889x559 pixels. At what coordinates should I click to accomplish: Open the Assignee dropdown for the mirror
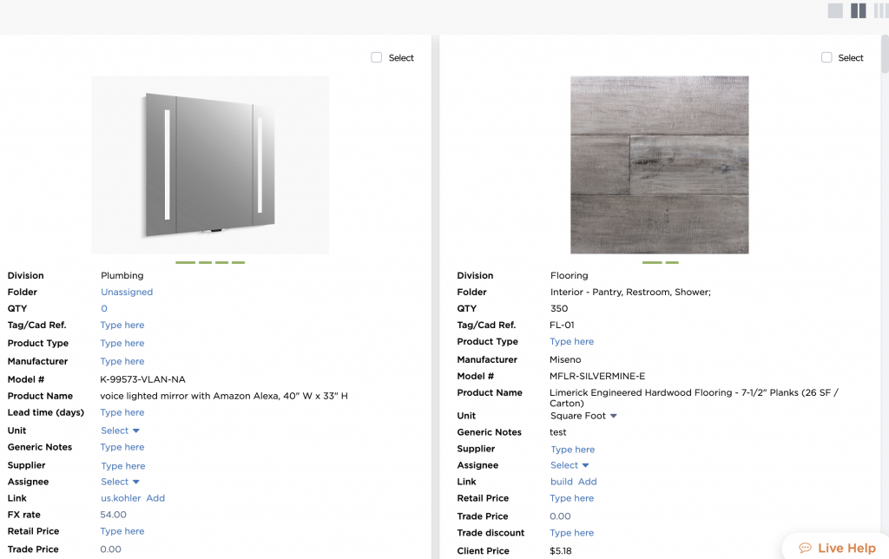[119, 481]
